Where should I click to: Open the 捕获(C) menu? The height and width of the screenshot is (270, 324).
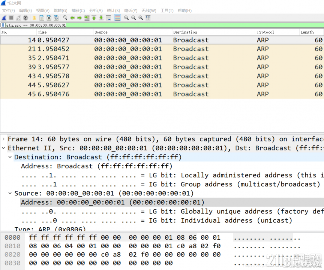pyautogui.click(x=78, y=10)
